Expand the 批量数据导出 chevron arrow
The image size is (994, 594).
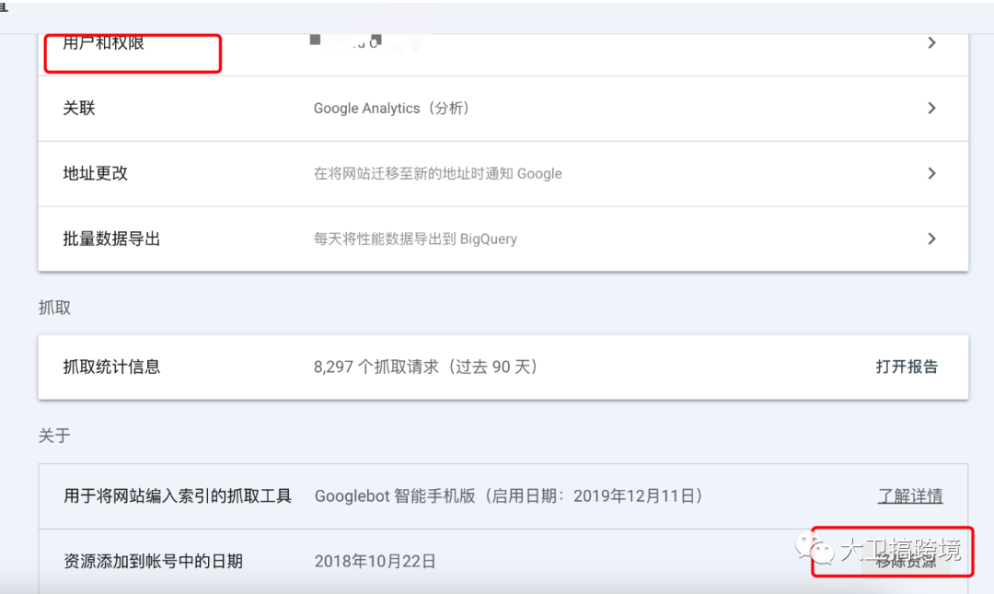pos(930,238)
